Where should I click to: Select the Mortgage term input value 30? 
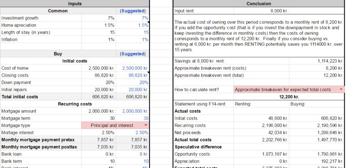pos(98,118)
